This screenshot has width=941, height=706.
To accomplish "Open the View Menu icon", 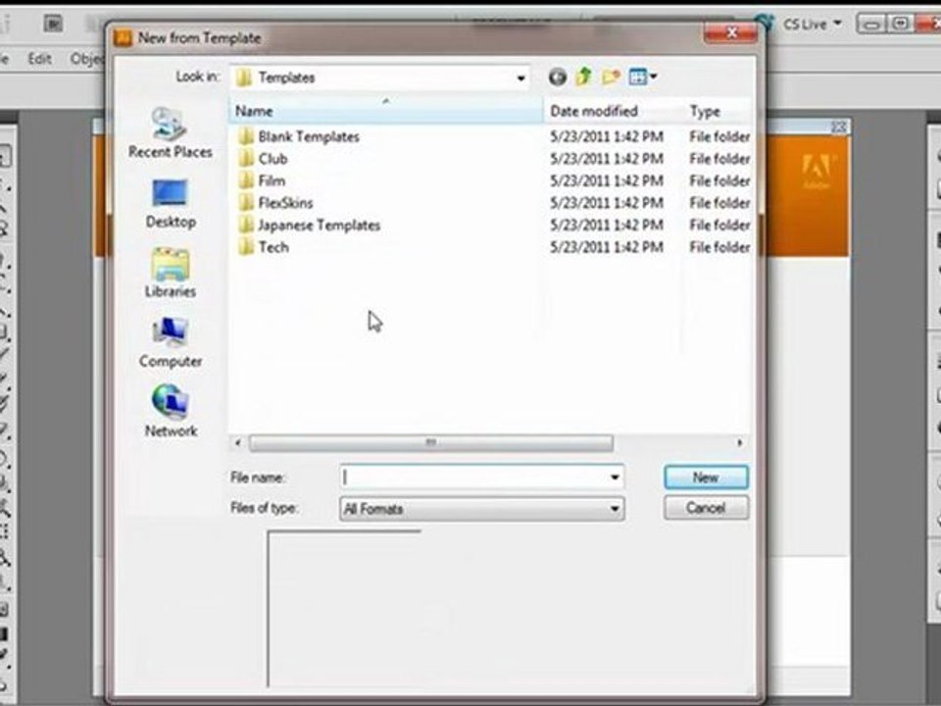I will point(643,76).
